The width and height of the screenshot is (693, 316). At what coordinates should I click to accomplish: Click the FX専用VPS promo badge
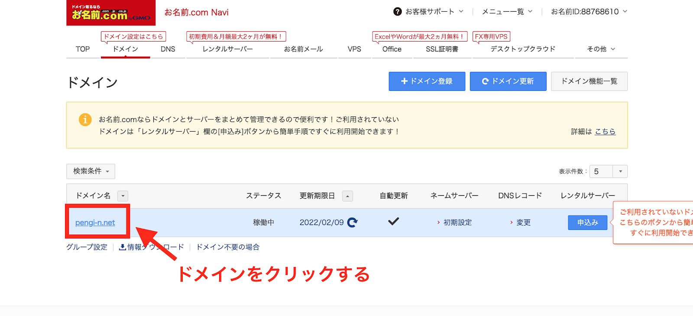click(491, 37)
